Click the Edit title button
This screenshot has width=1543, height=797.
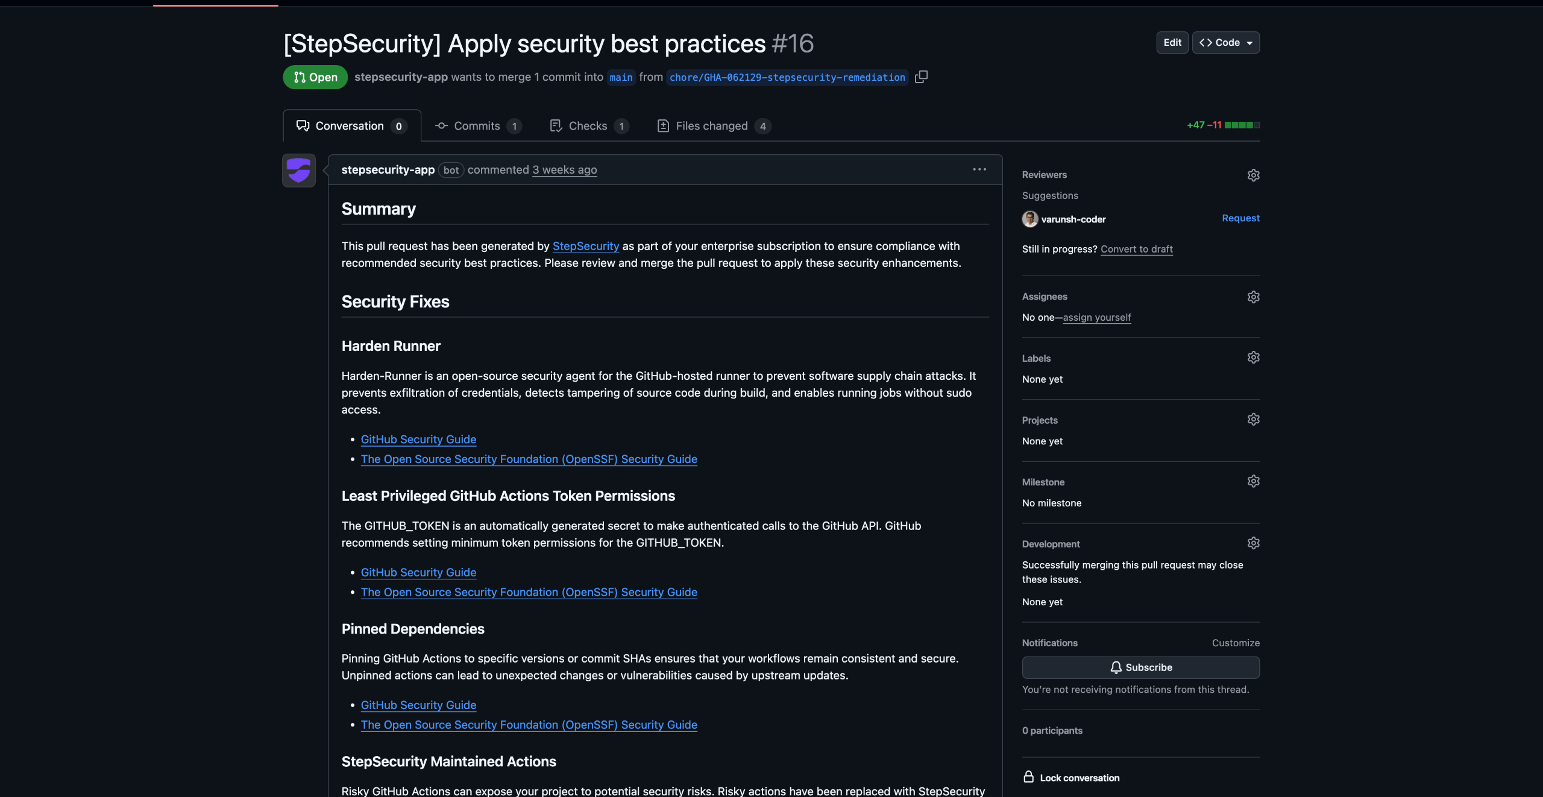pyautogui.click(x=1172, y=42)
